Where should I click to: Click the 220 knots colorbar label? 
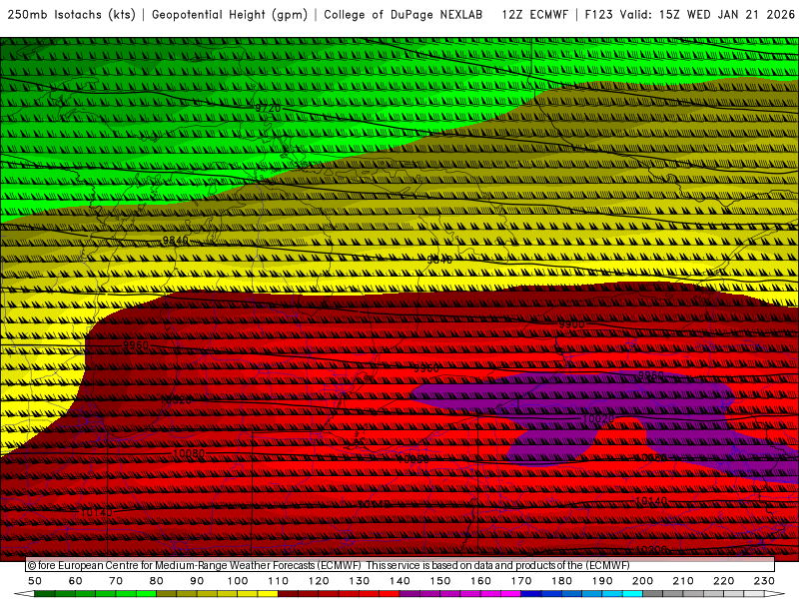[723, 581]
